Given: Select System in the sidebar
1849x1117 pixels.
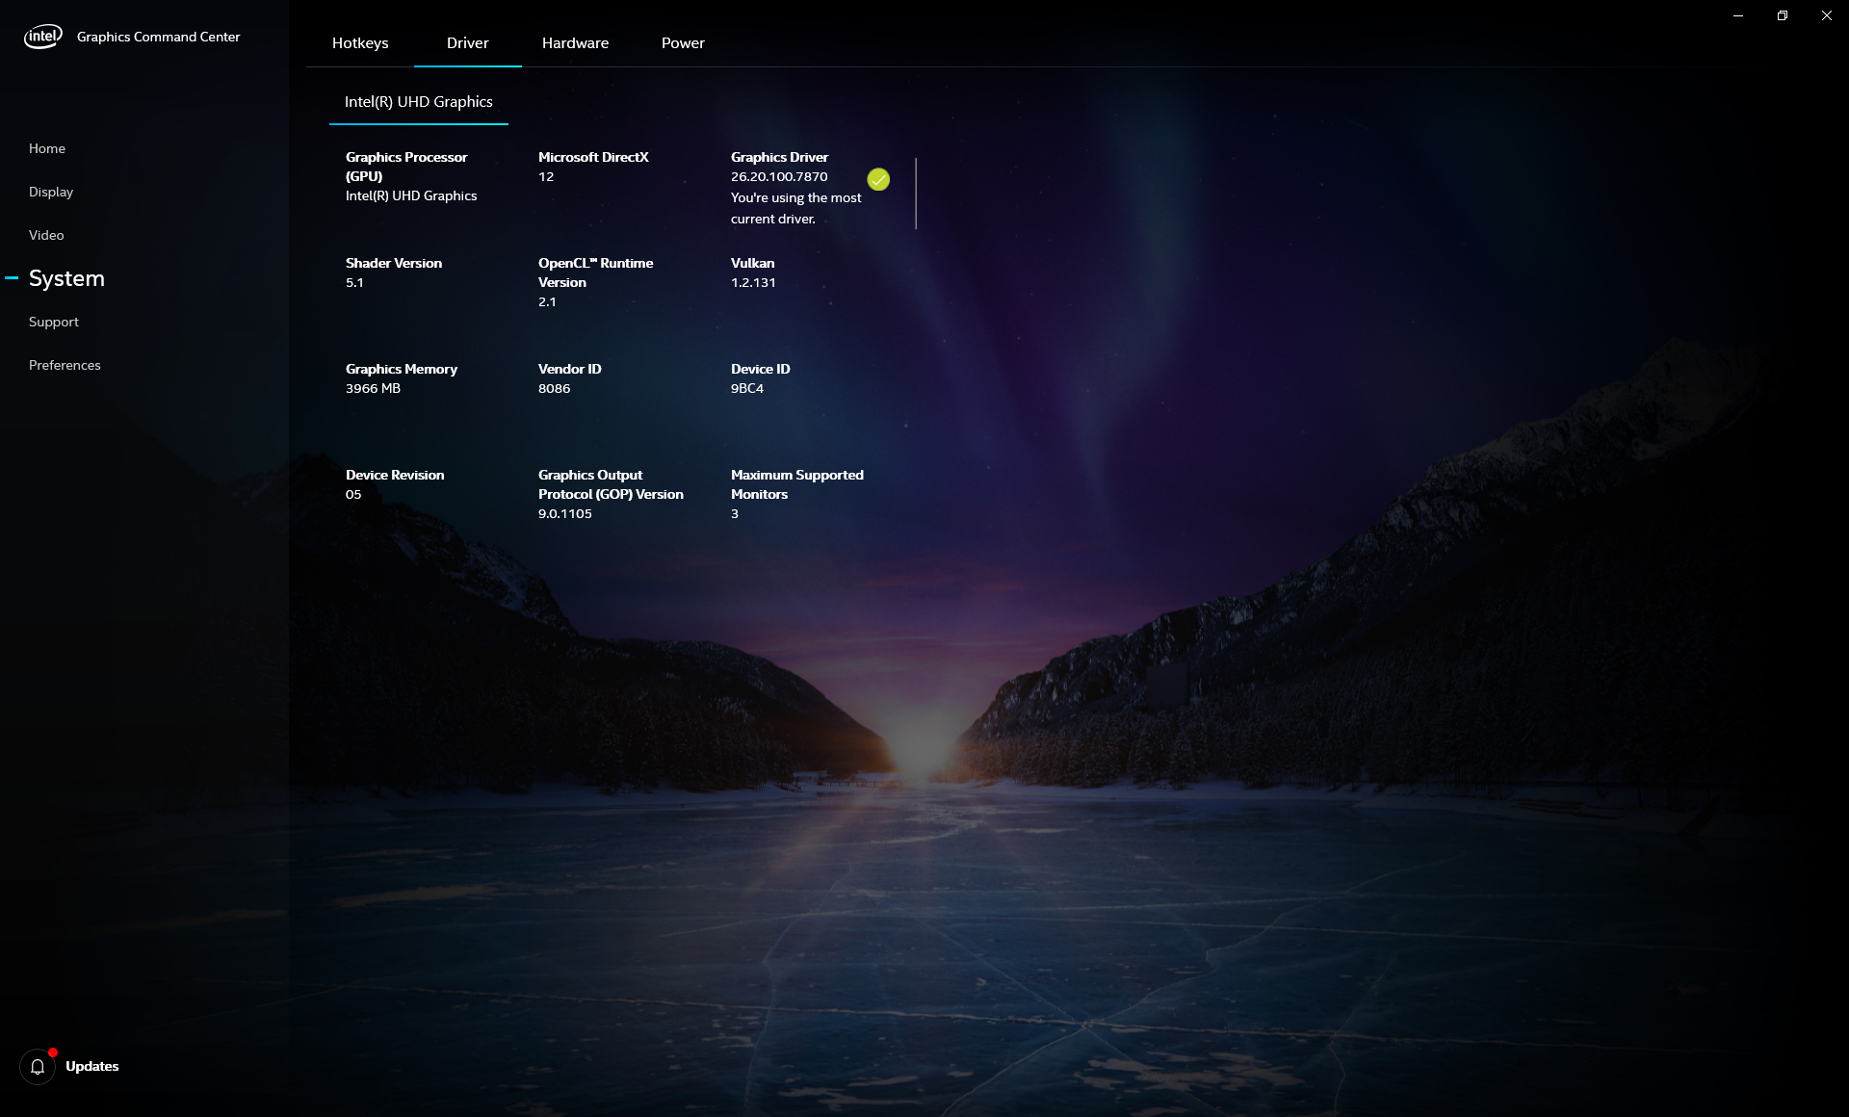Looking at the screenshot, I should click(x=66, y=278).
